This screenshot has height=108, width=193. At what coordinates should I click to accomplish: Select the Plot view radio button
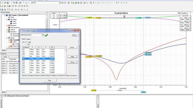(x=26, y=44)
